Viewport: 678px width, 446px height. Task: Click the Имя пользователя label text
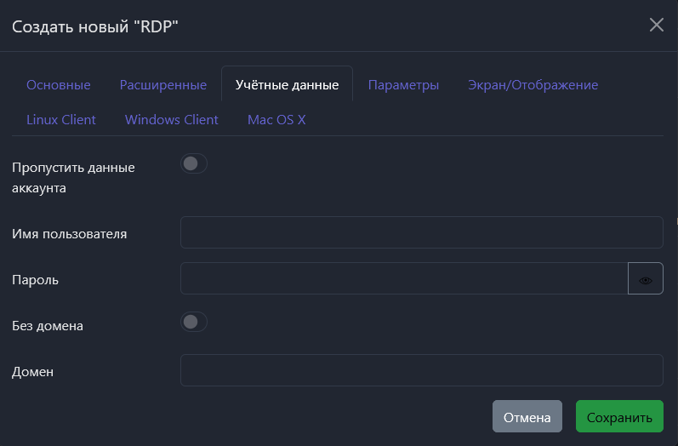coord(70,233)
